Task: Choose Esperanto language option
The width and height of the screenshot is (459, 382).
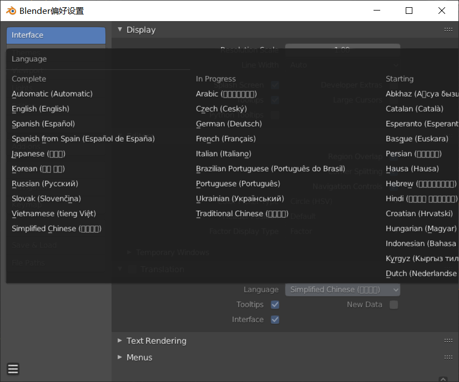Action: pos(422,124)
